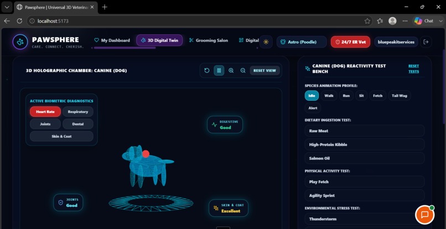Expand the Copilot Chat dropdown chevron
The height and width of the screenshot is (229, 446).
440,21
